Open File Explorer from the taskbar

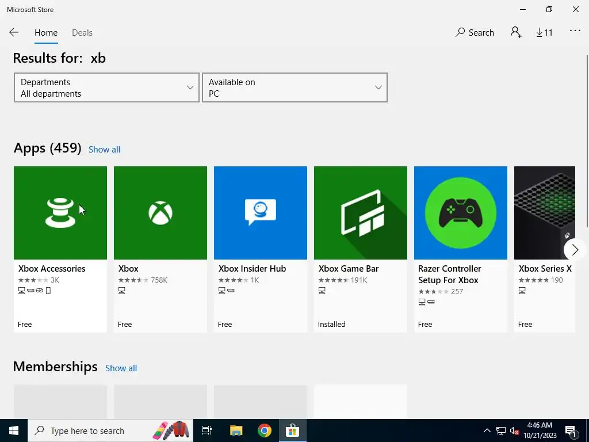pos(236,430)
